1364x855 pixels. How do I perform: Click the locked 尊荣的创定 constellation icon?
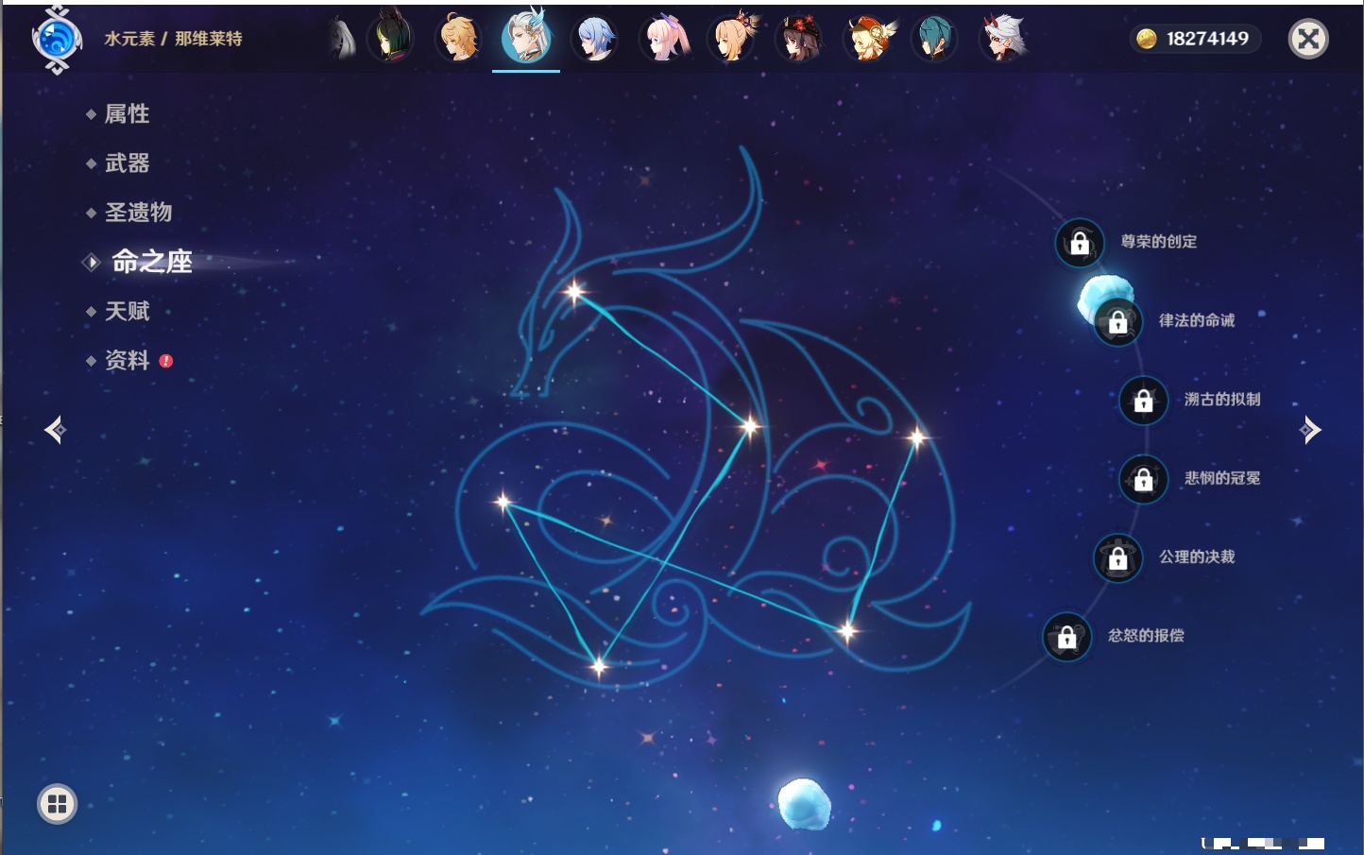pyautogui.click(x=1080, y=243)
